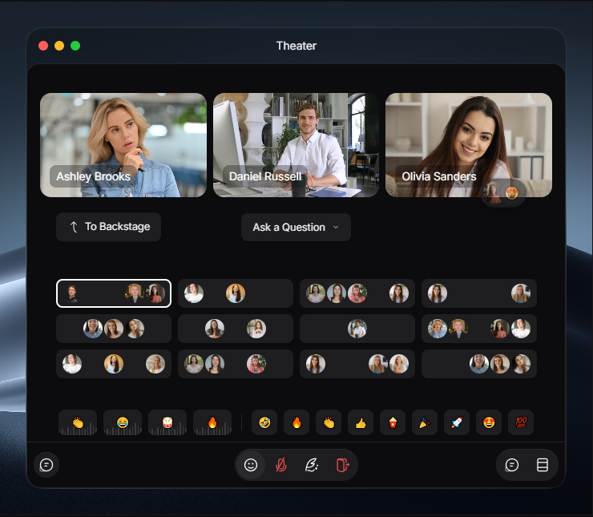Open the emoji reactions smiley button

click(251, 465)
